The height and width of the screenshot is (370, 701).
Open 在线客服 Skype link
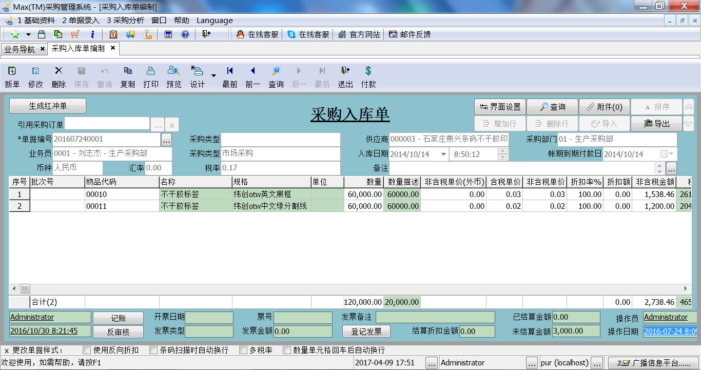point(308,34)
